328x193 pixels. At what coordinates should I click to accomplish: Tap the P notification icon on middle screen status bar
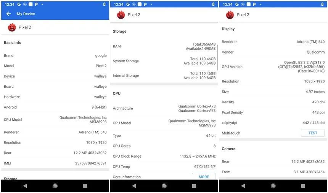[x=145, y=4]
